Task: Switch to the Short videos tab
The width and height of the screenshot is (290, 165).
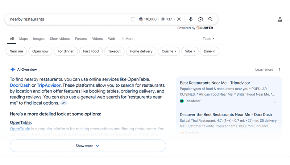Action: 59,39
